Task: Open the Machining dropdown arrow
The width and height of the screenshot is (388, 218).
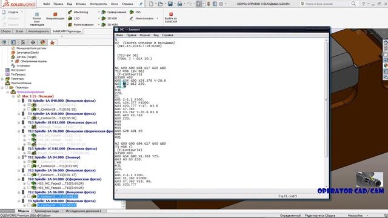Action: pos(98,12)
